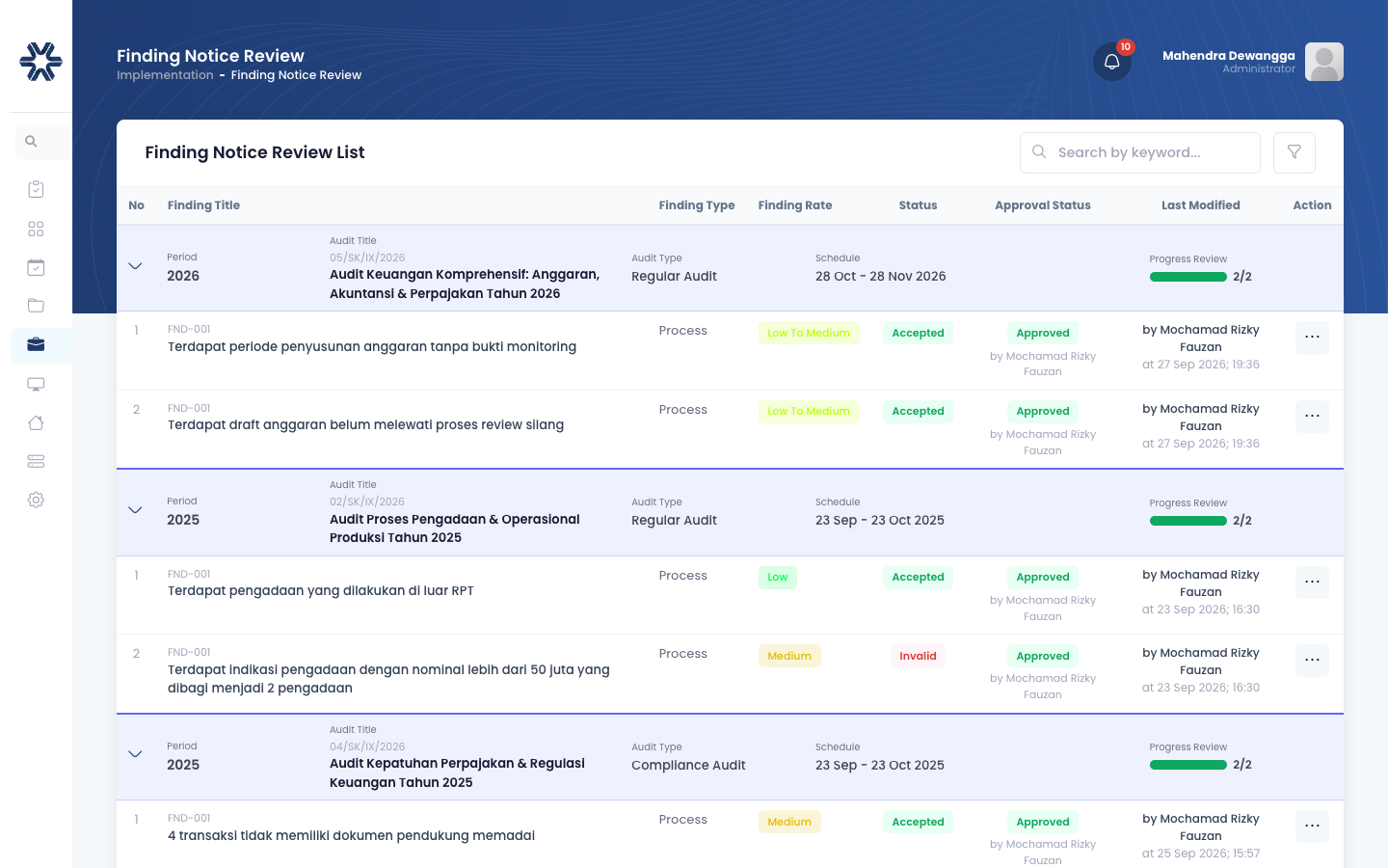Open the home sidebar icon
The height and width of the screenshot is (868, 1388).
[x=36, y=422]
